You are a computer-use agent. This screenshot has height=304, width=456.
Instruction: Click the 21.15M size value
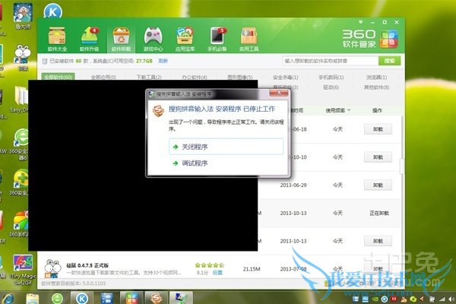pyautogui.click(x=252, y=269)
